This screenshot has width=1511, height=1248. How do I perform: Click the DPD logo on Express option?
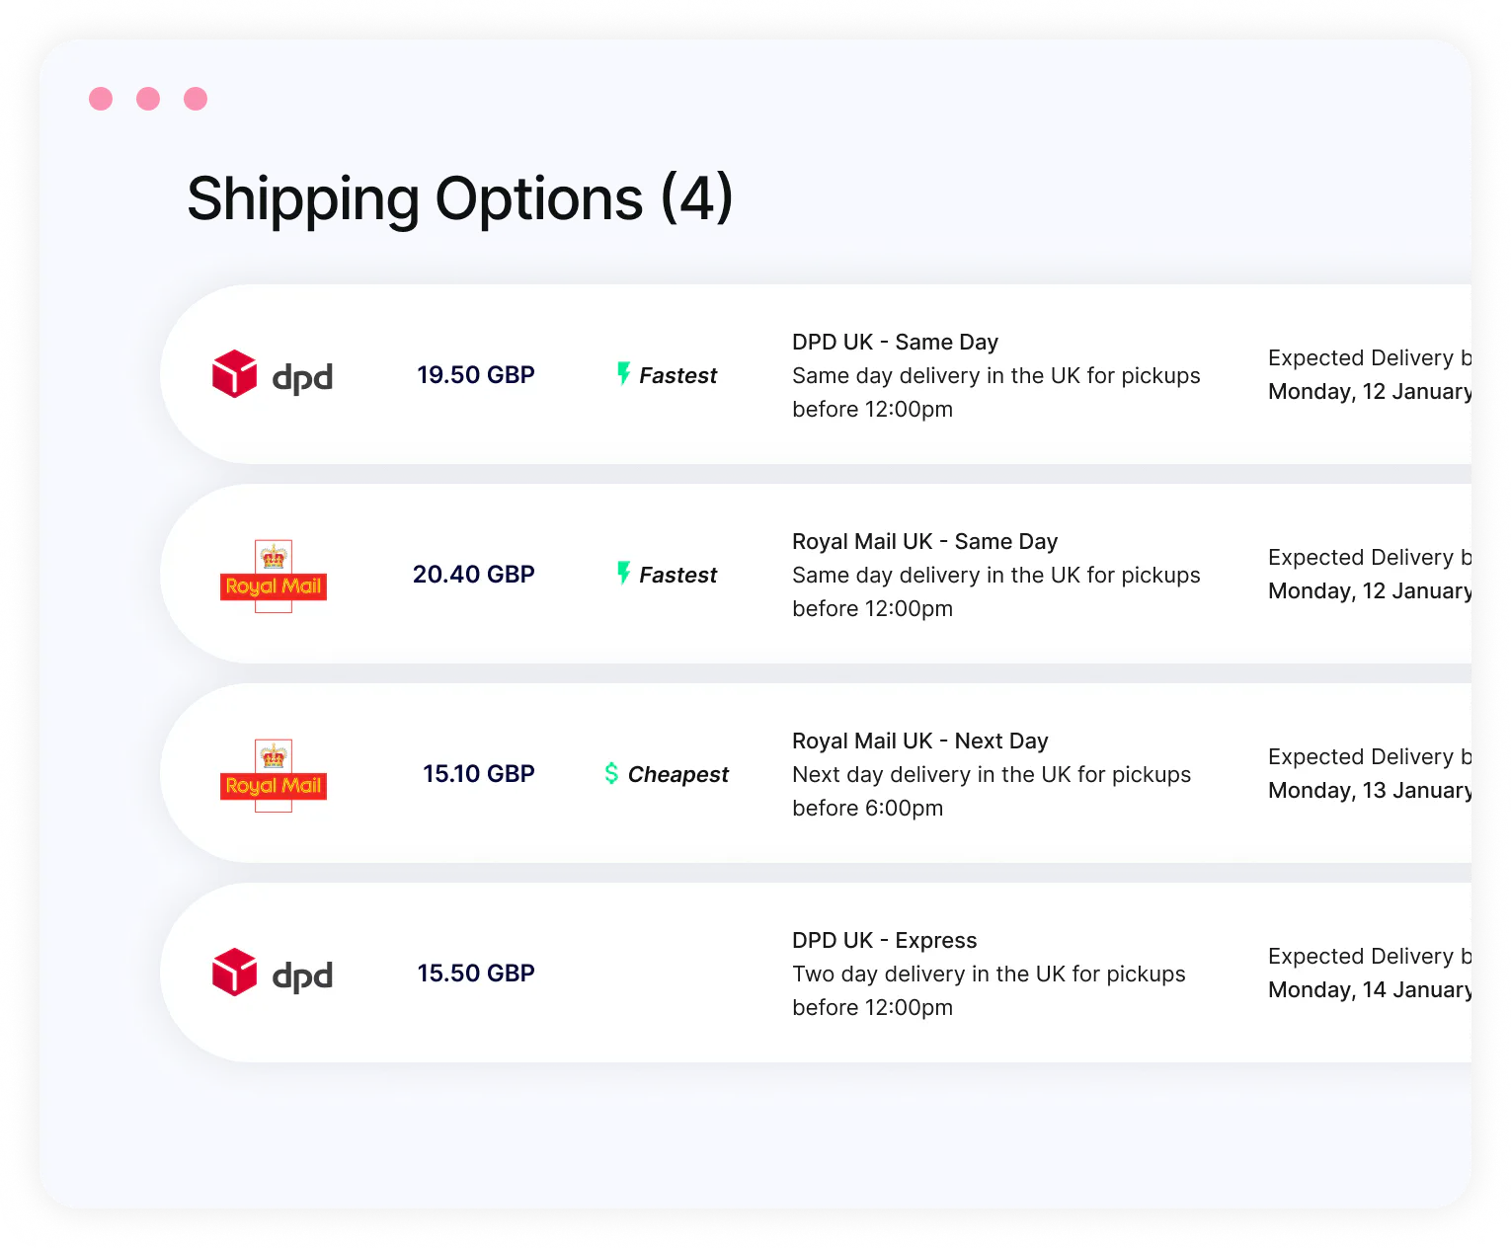click(x=273, y=973)
